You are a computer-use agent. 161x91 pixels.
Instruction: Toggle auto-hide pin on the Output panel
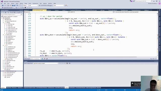(x=156, y=61)
